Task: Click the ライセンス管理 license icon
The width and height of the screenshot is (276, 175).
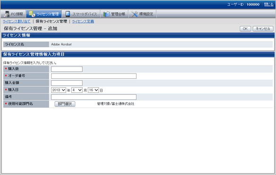Action: coord(32,14)
